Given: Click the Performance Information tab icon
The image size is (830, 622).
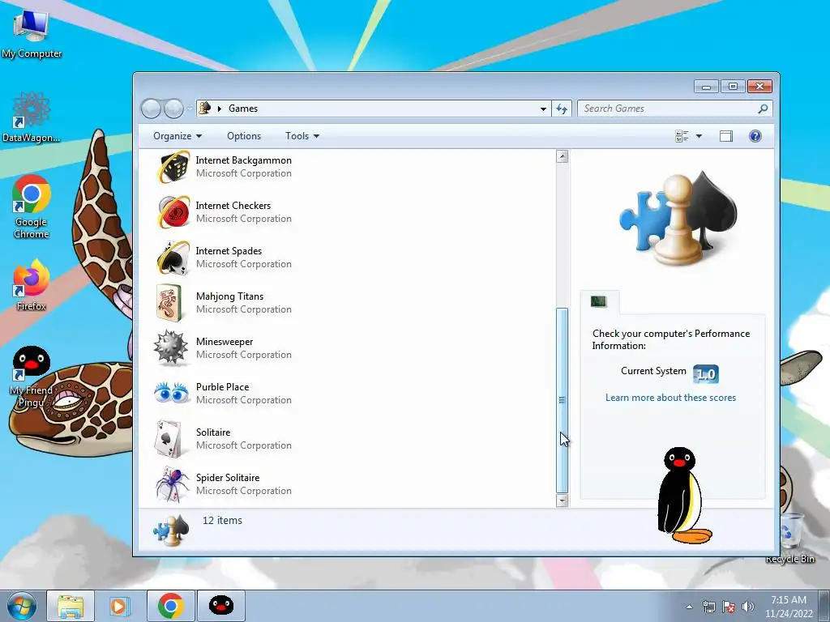Looking at the screenshot, I should pyautogui.click(x=599, y=301).
